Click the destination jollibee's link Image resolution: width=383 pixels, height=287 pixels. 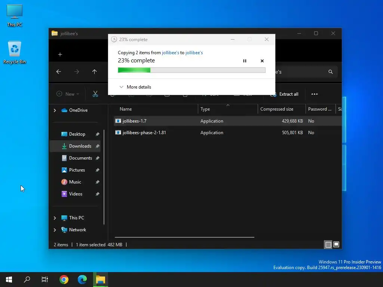[x=194, y=52]
